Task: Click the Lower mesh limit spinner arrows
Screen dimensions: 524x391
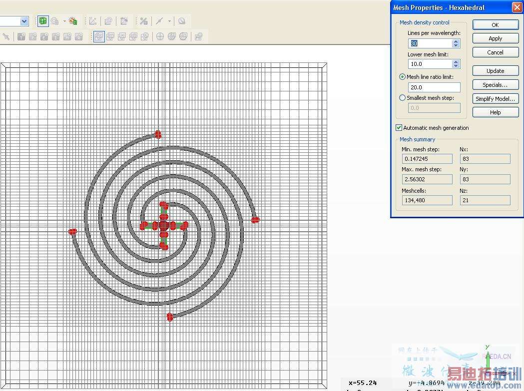Action: pos(456,64)
